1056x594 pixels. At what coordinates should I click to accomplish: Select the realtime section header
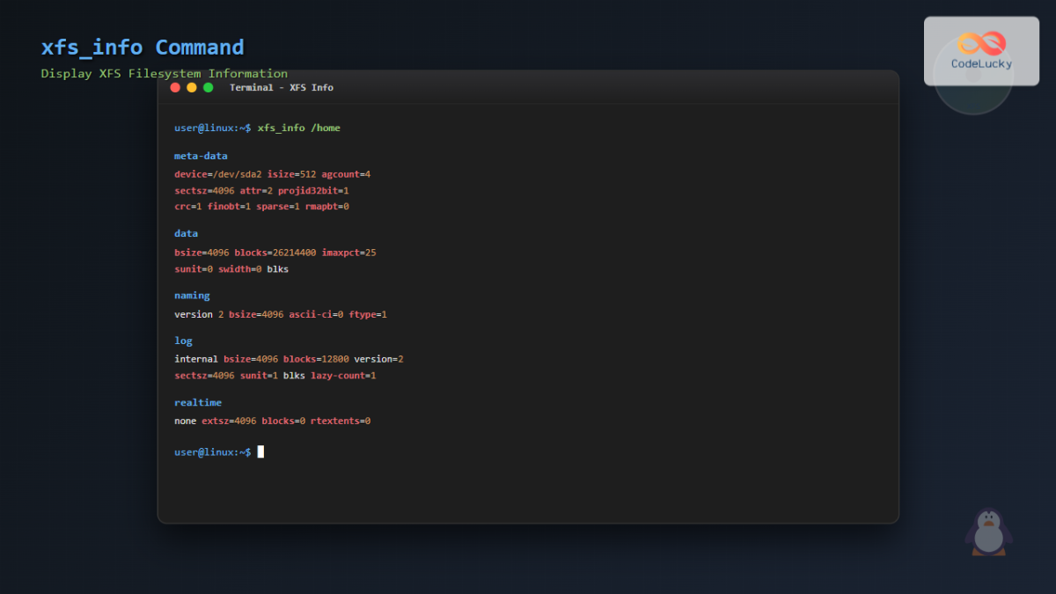[x=197, y=402]
